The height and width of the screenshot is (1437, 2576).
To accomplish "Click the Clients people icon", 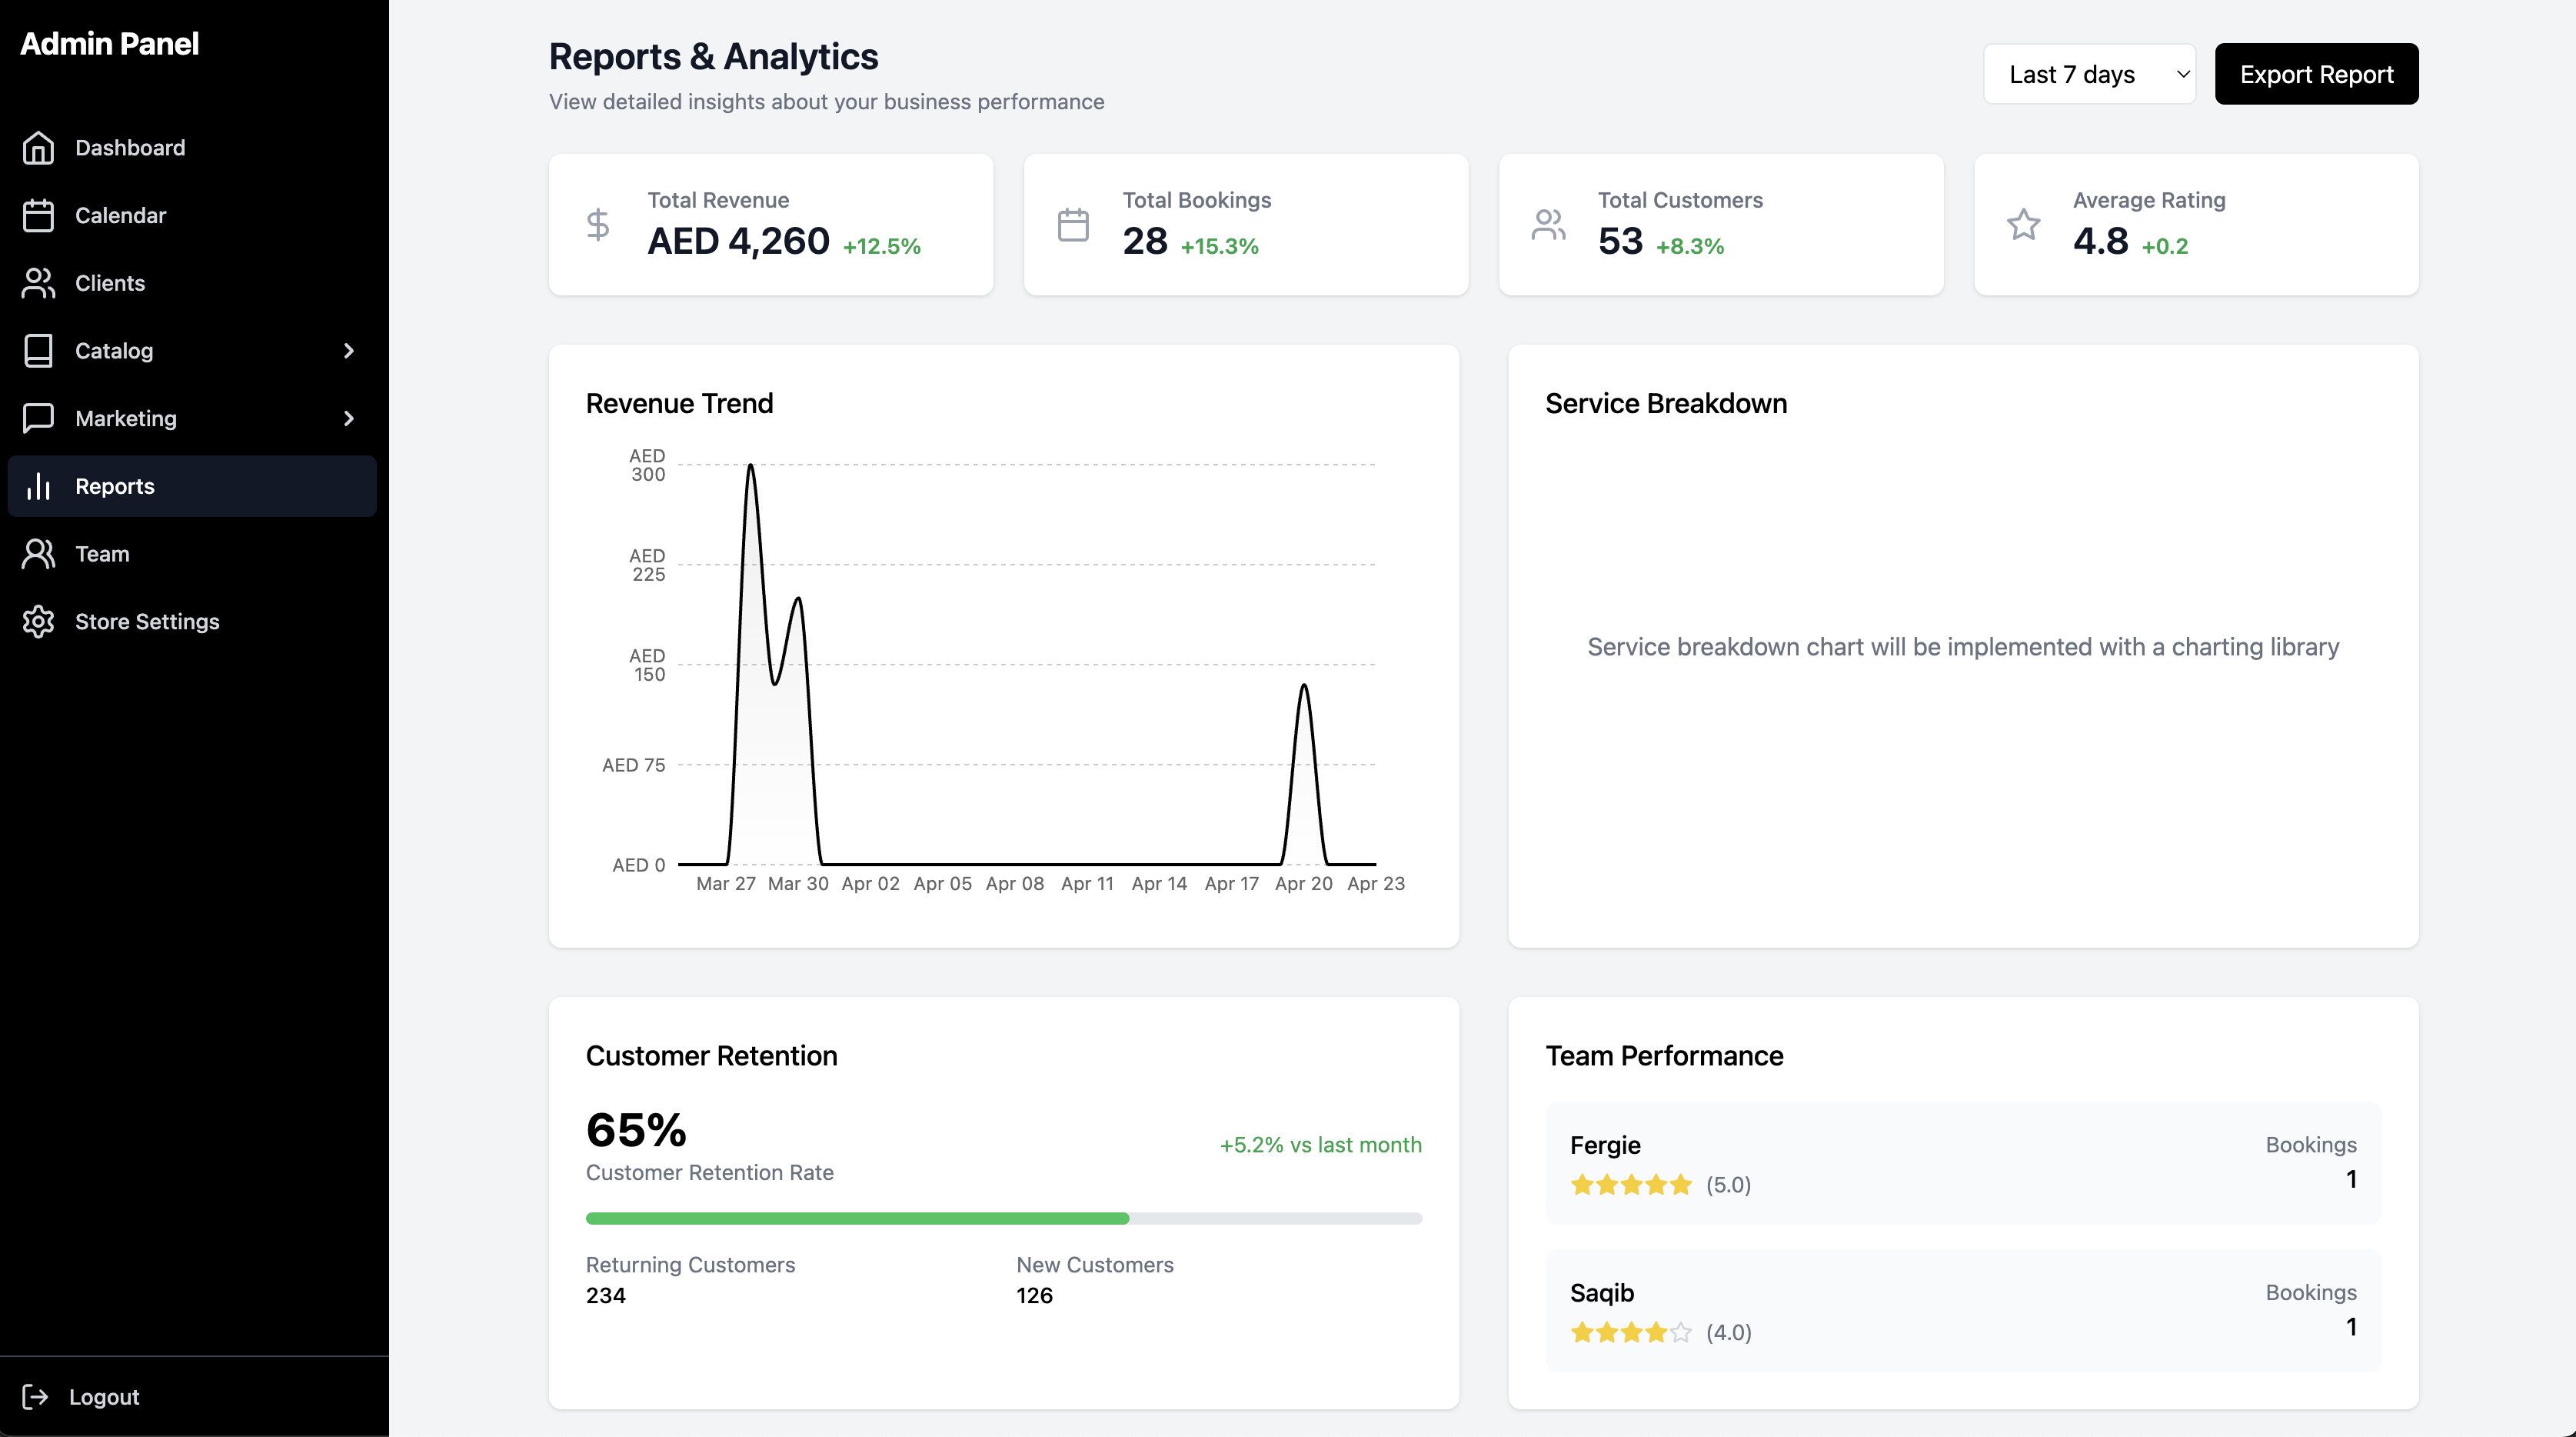I will pos(38,283).
